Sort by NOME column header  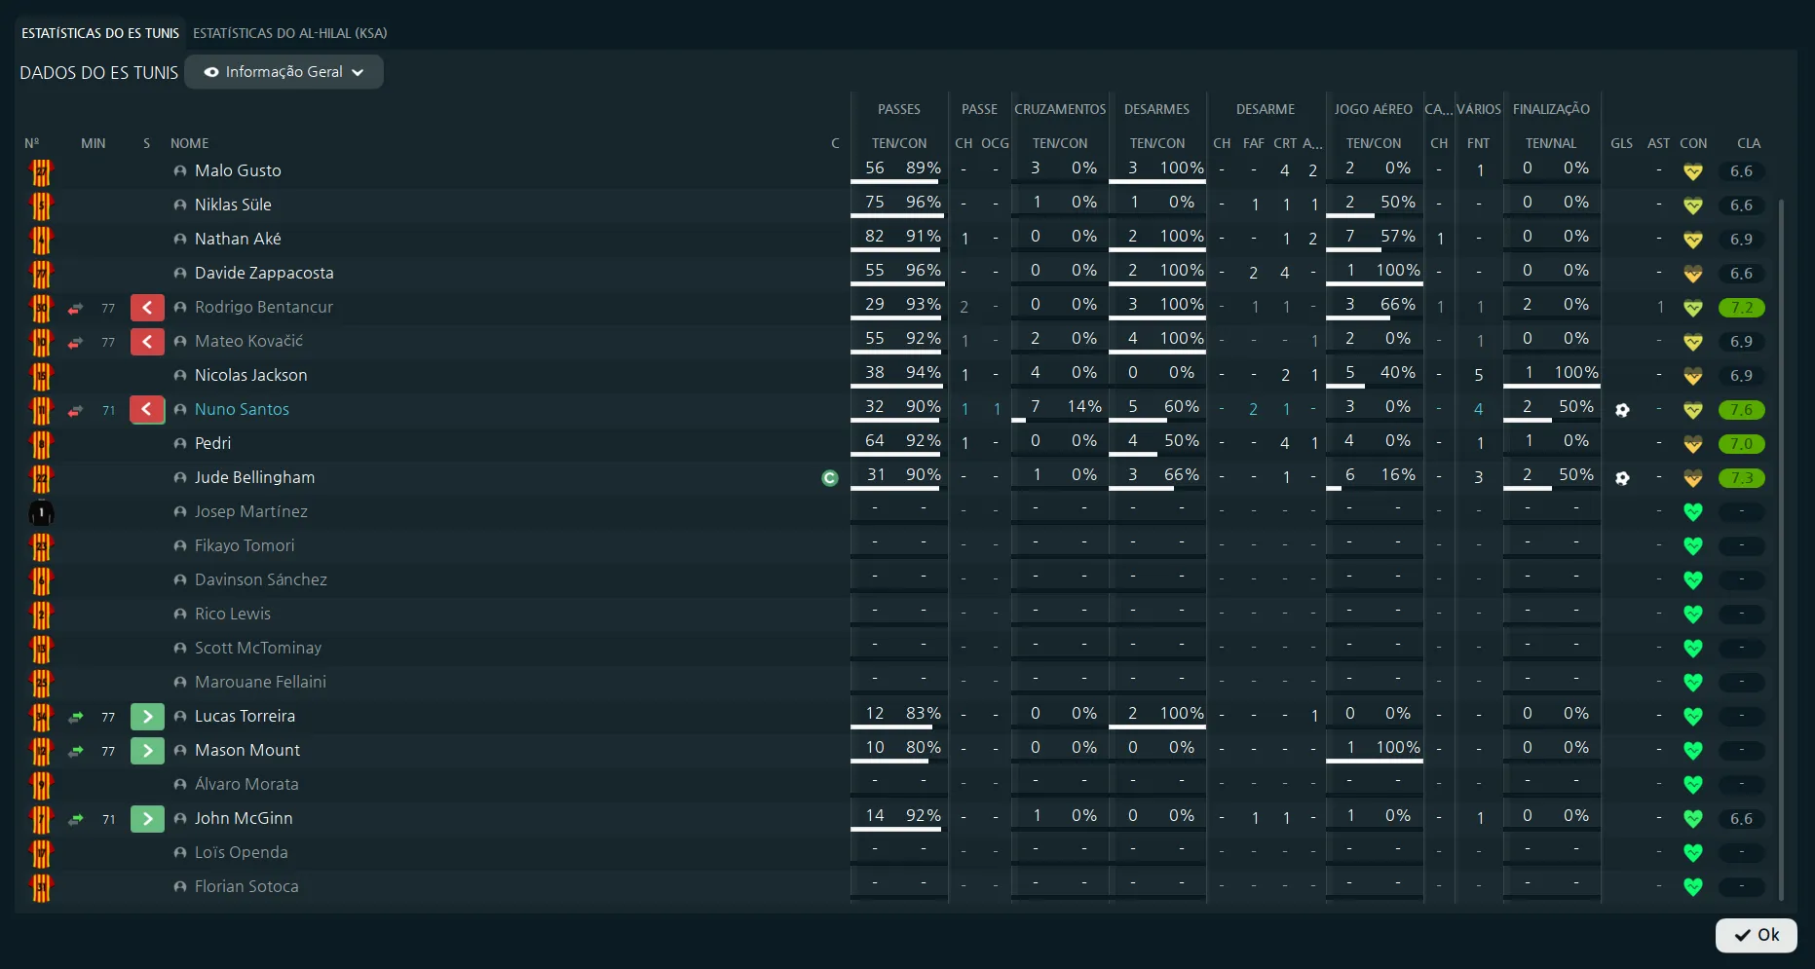[189, 143]
